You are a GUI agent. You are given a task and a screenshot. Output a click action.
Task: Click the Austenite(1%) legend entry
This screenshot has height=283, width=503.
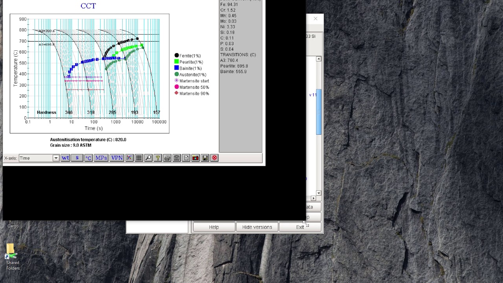pos(190,75)
